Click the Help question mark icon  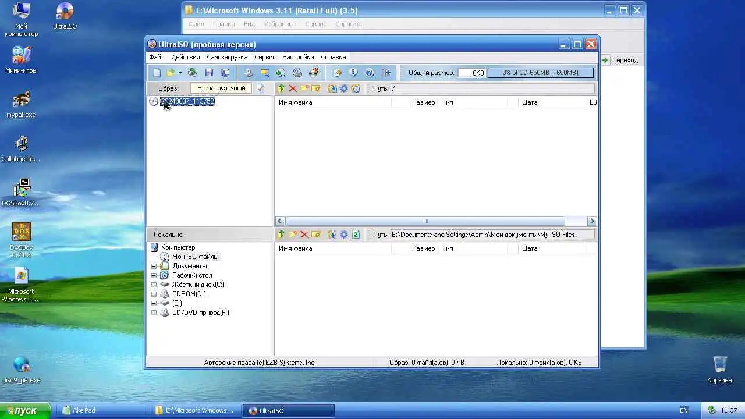click(x=370, y=73)
